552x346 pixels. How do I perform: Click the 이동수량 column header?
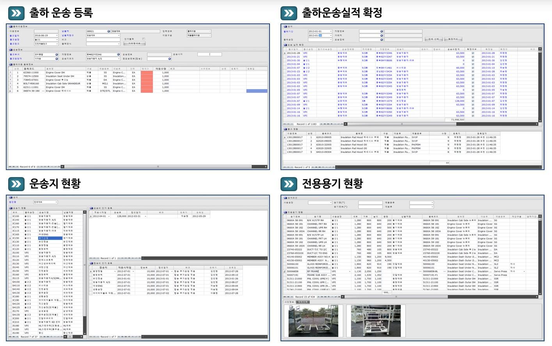click(x=161, y=69)
